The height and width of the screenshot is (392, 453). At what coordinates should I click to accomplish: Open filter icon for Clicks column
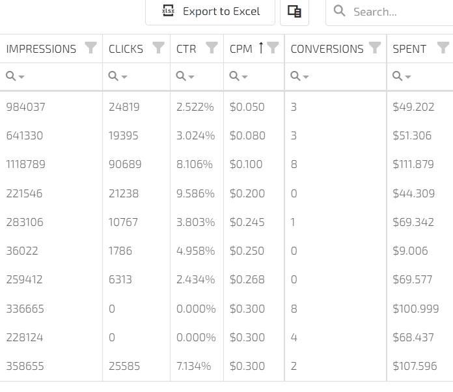(x=158, y=48)
